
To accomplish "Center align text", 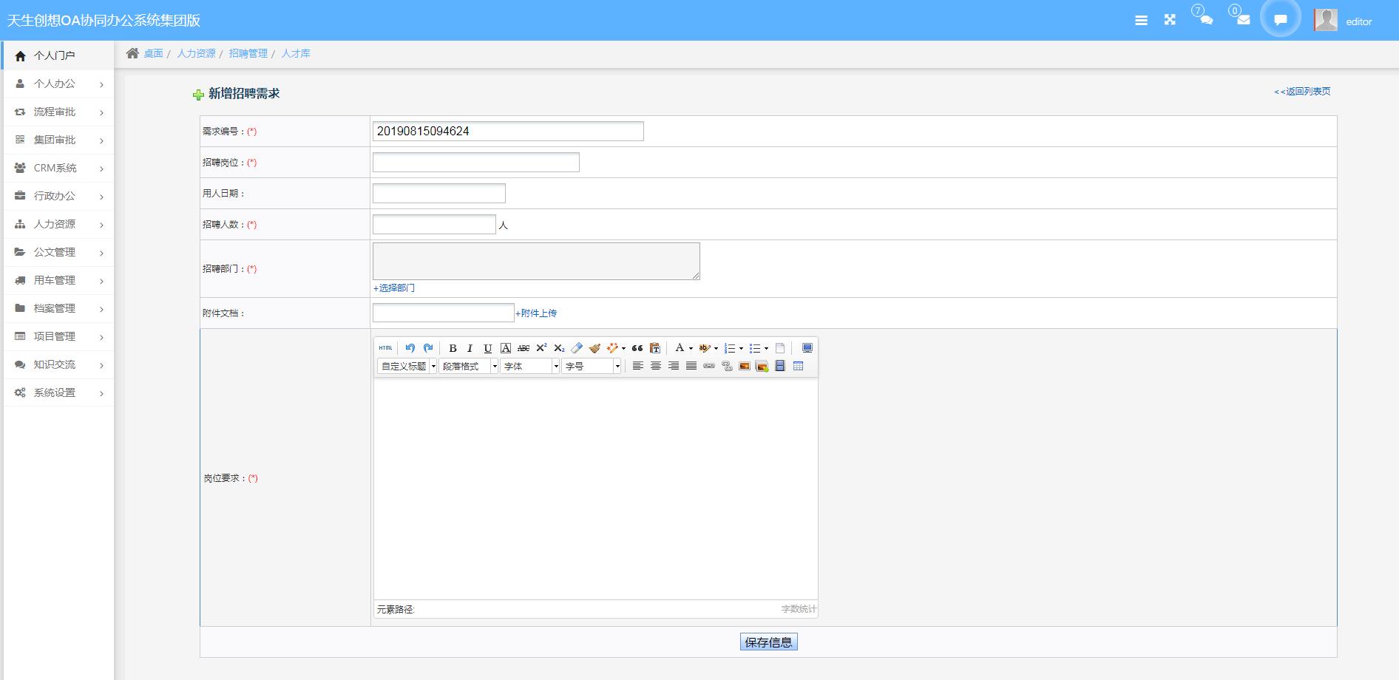I will [655, 366].
